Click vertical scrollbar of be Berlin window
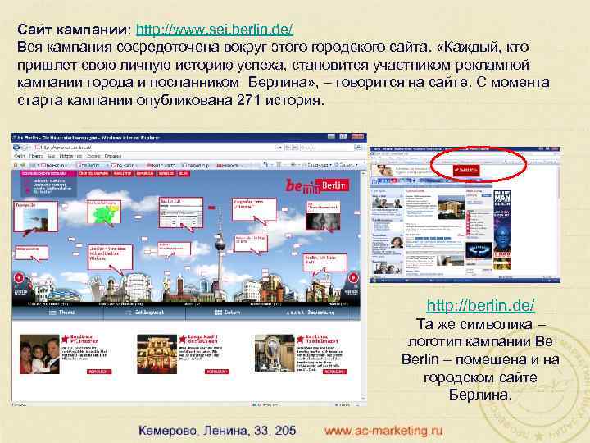 pyautogui.click(x=363, y=285)
